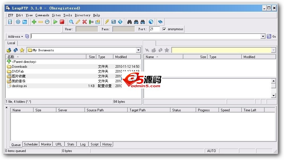Click the command prompt raw-command icon

pyautogui.click(x=113, y=22)
